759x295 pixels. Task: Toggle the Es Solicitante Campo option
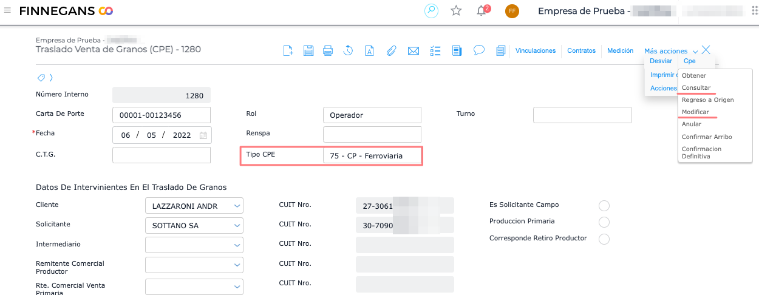coord(604,206)
